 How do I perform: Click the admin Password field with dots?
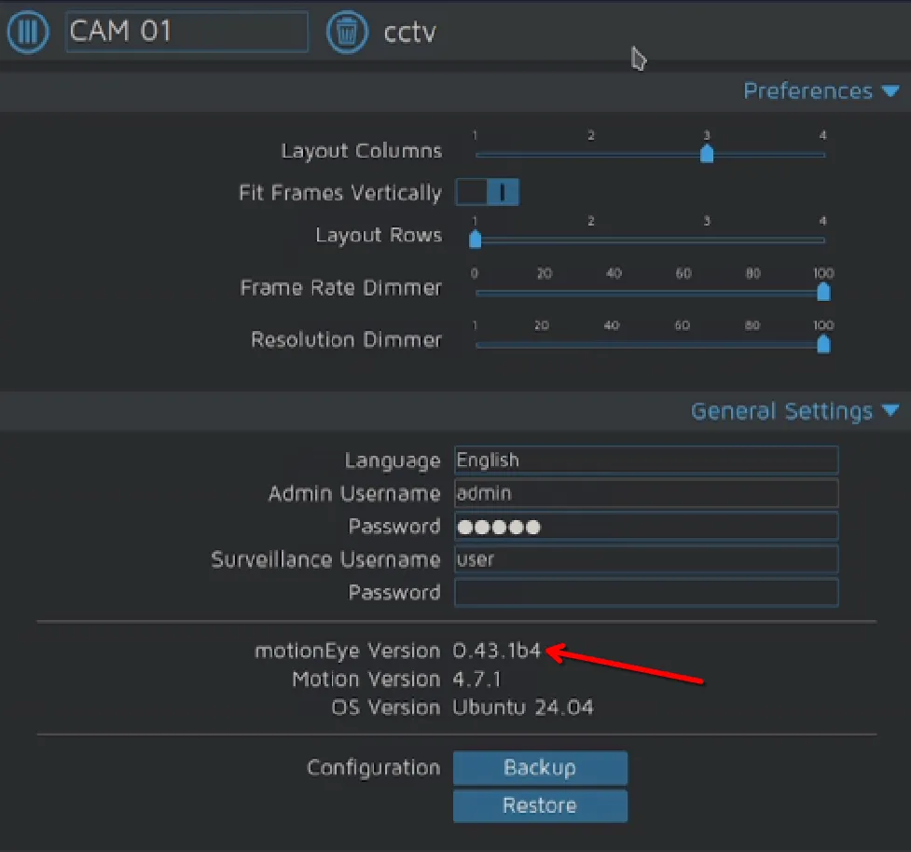pyautogui.click(x=646, y=527)
